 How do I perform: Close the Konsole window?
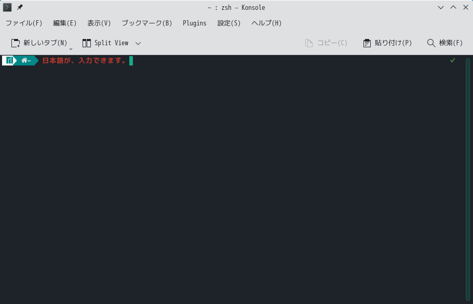click(x=465, y=8)
